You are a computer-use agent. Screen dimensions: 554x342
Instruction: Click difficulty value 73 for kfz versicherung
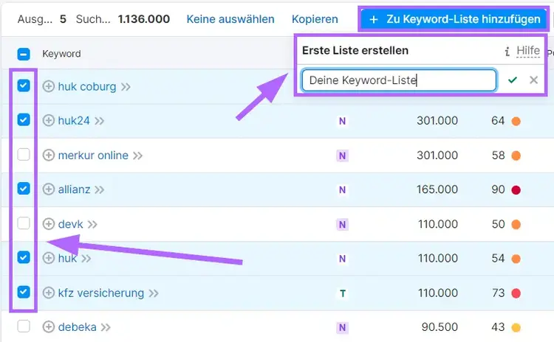(498, 293)
